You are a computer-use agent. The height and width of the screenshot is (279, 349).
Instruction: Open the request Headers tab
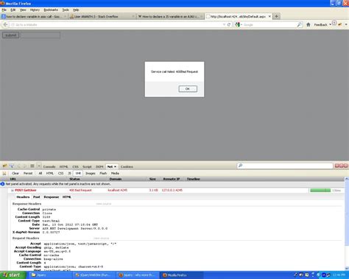click(x=23, y=197)
